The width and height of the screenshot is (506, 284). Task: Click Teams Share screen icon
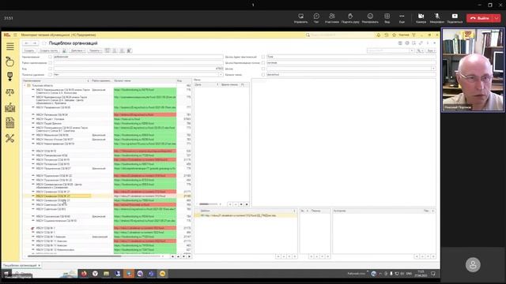point(455,18)
